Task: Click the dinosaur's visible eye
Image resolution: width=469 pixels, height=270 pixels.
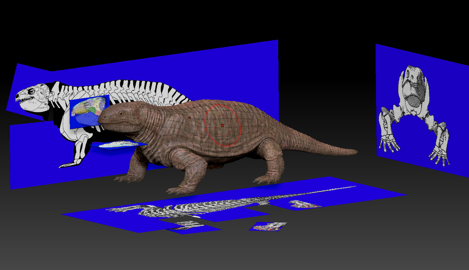Action: pyautogui.click(x=121, y=113)
